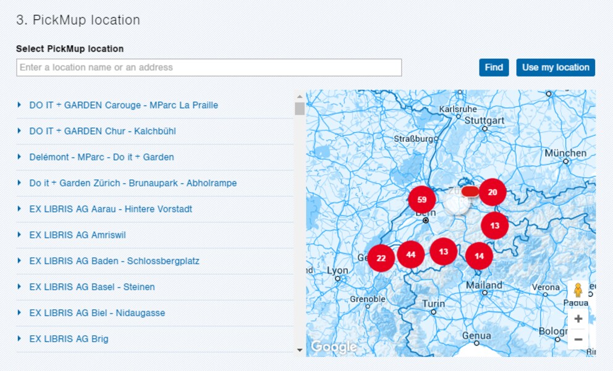613x371 pixels.
Task: Click the list scroll up arrow
Action: click(x=300, y=96)
